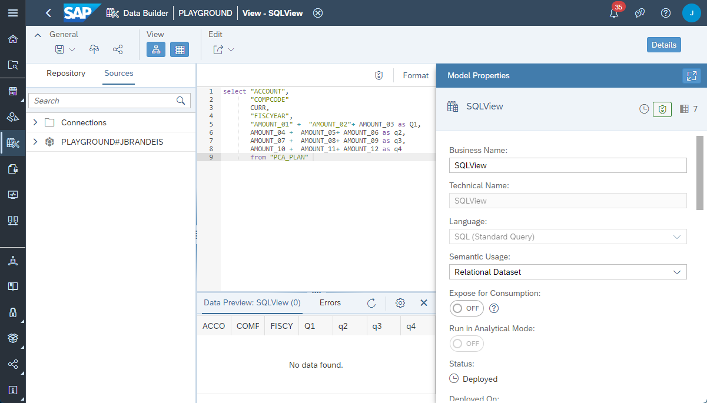This screenshot has height=403, width=707.
Task: Select Data Preview: SQLView (0) tab
Action: coord(252,303)
